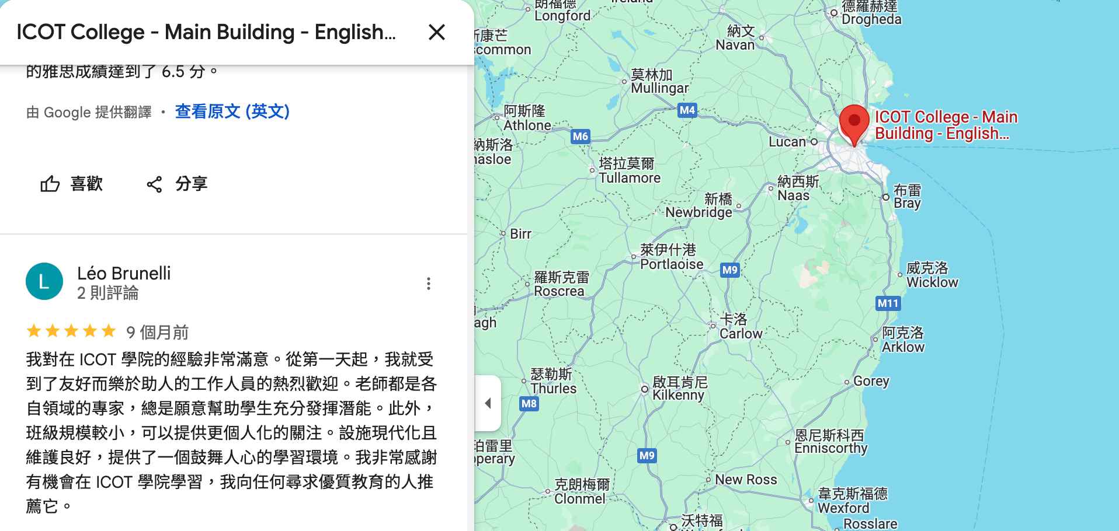Click the M8 motorway shield
Viewport: 1119px width, 531px height.
(x=529, y=403)
